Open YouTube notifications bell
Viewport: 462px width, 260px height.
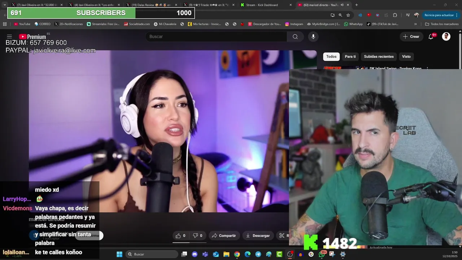click(x=431, y=36)
